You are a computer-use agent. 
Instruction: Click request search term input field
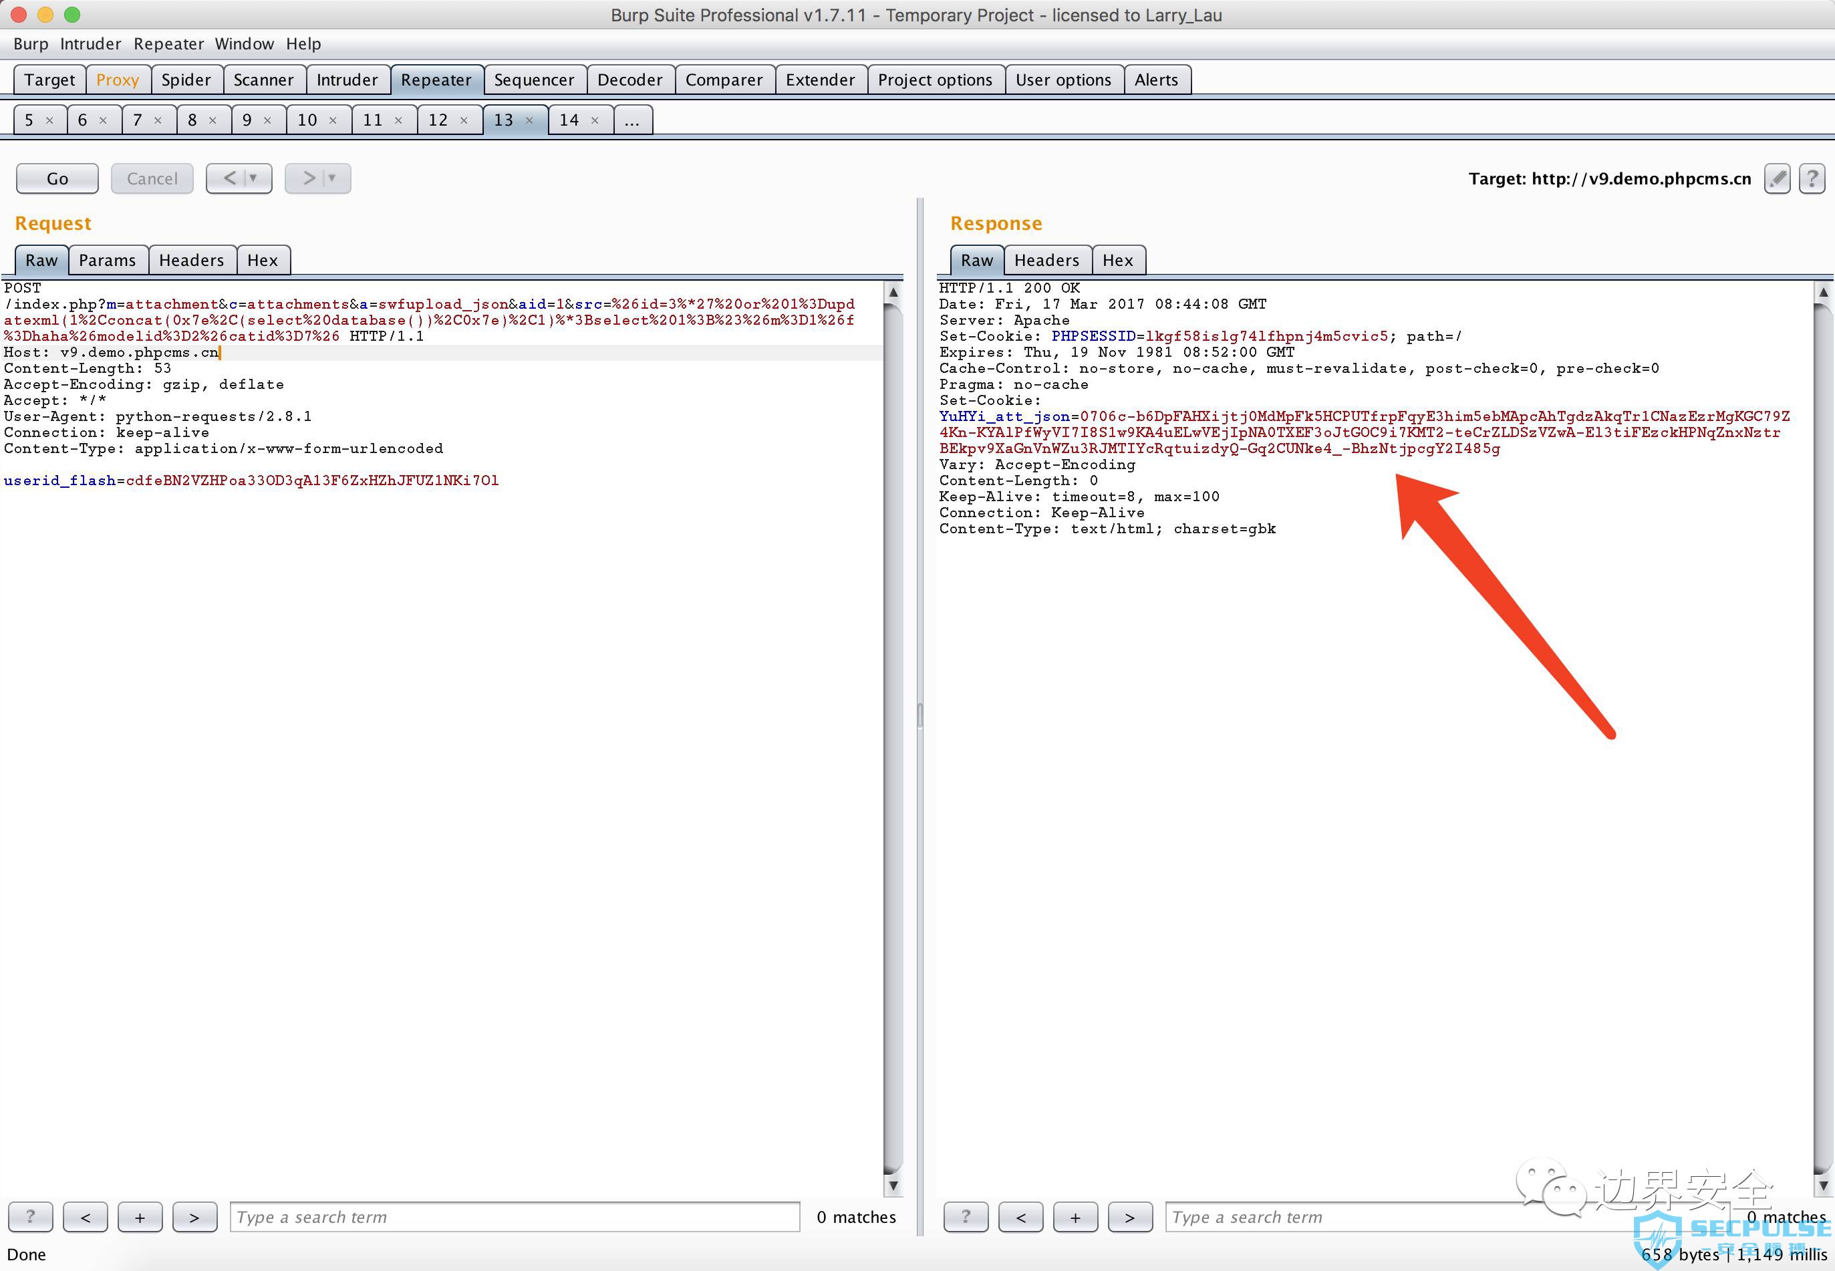(515, 1217)
